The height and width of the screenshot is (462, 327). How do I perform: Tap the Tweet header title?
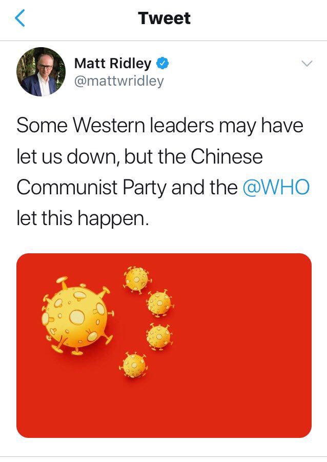pyautogui.click(x=164, y=18)
